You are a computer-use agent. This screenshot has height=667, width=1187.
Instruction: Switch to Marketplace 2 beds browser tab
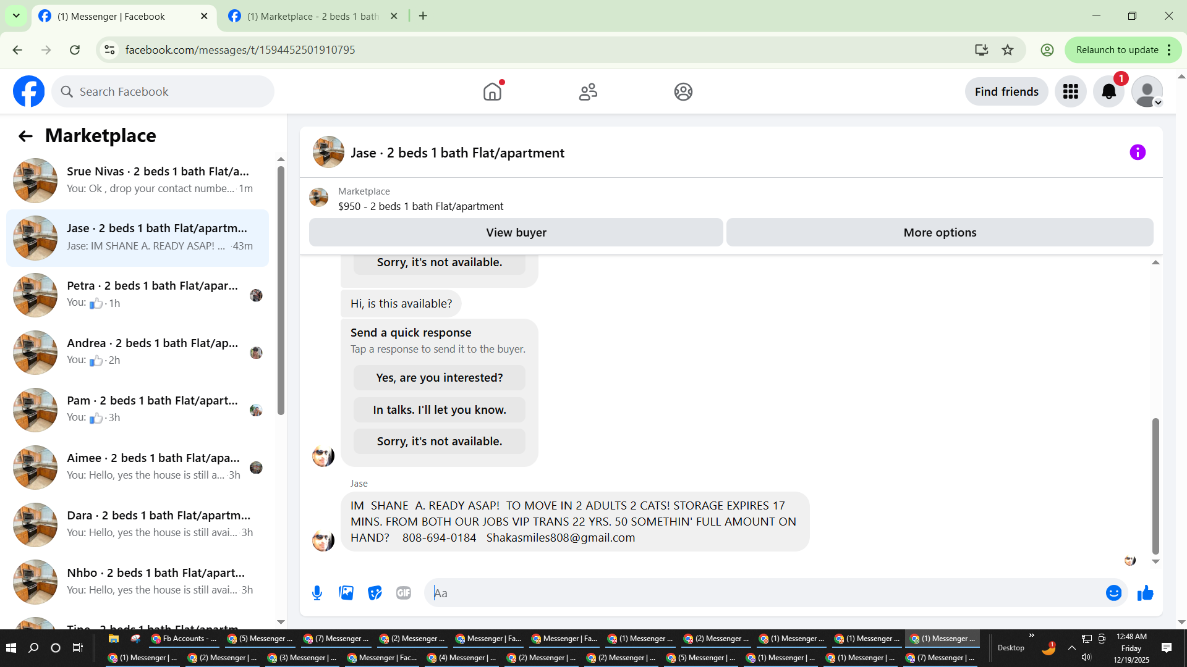point(312,17)
